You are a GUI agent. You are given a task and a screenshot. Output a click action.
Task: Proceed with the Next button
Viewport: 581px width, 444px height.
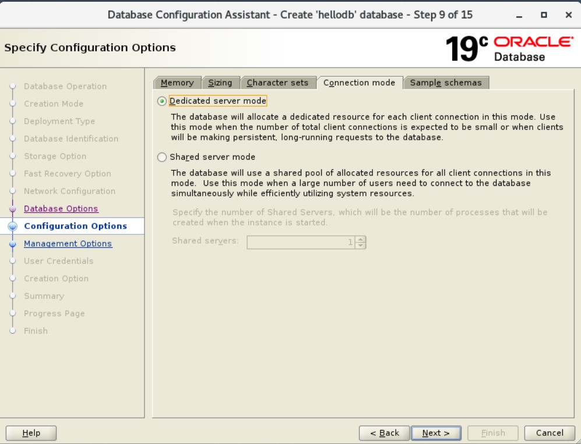click(x=436, y=433)
